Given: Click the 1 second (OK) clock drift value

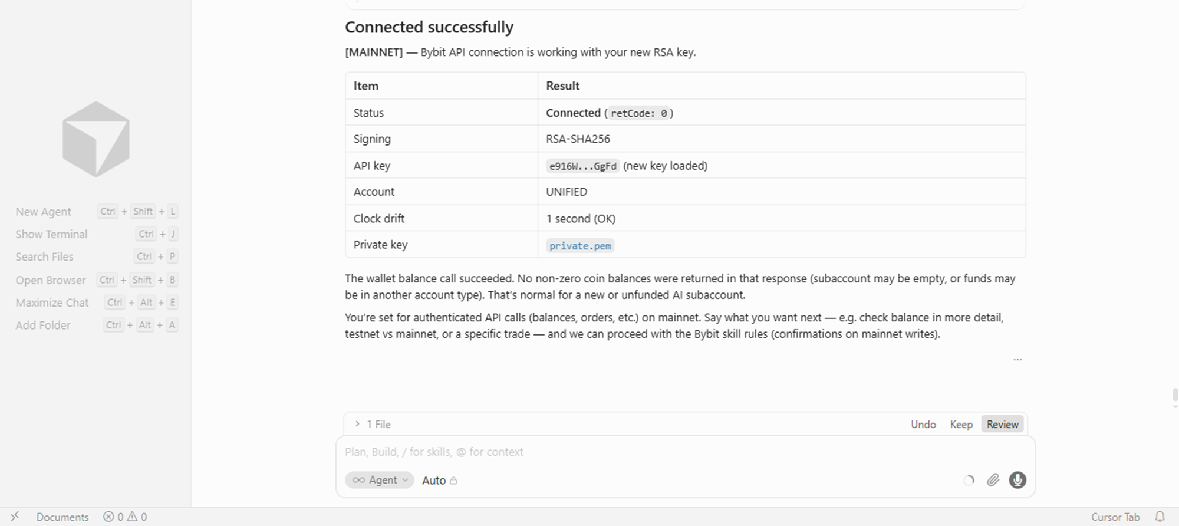Looking at the screenshot, I should point(581,218).
